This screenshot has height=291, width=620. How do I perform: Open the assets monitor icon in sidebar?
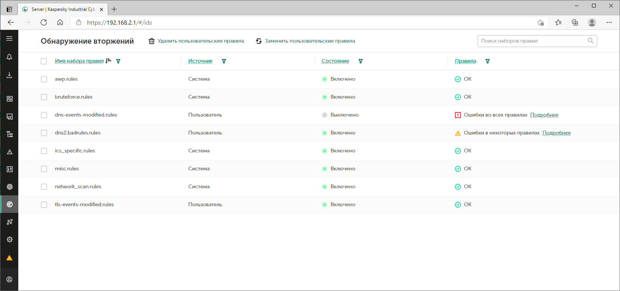coord(10,117)
